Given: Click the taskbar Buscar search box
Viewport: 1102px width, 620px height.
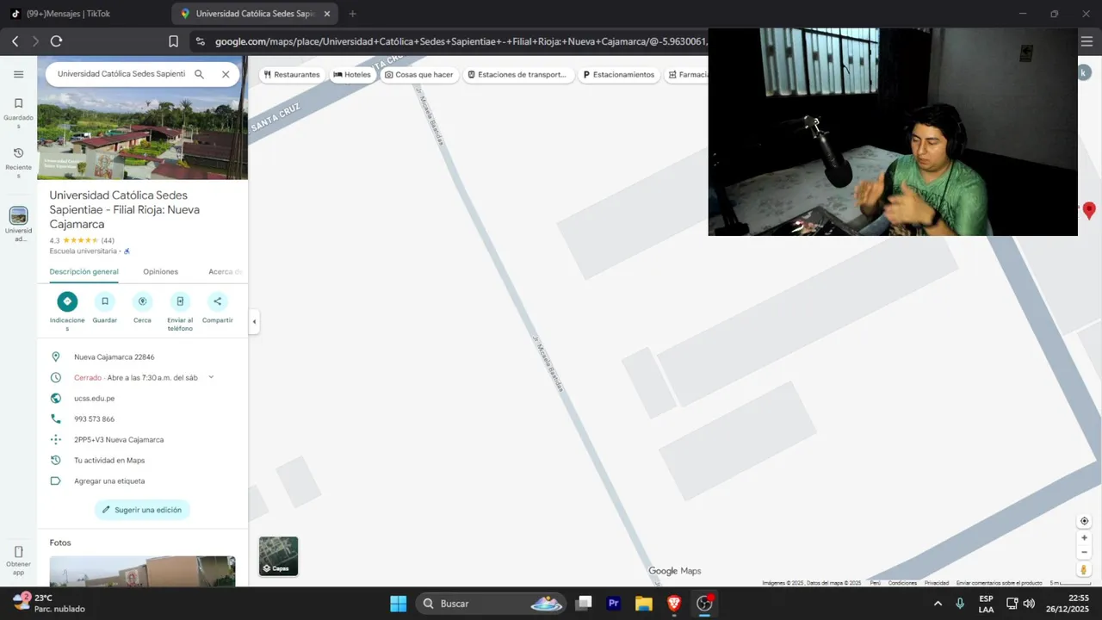Looking at the screenshot, I should click(x=491, y=604).
